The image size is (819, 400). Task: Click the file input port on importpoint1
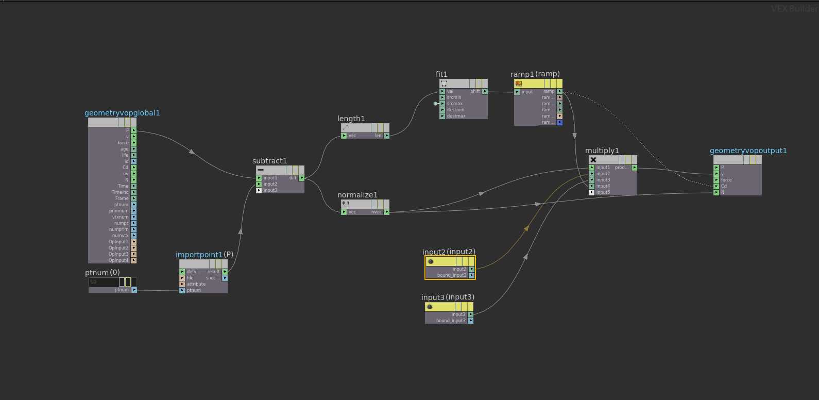coord(182,278)
